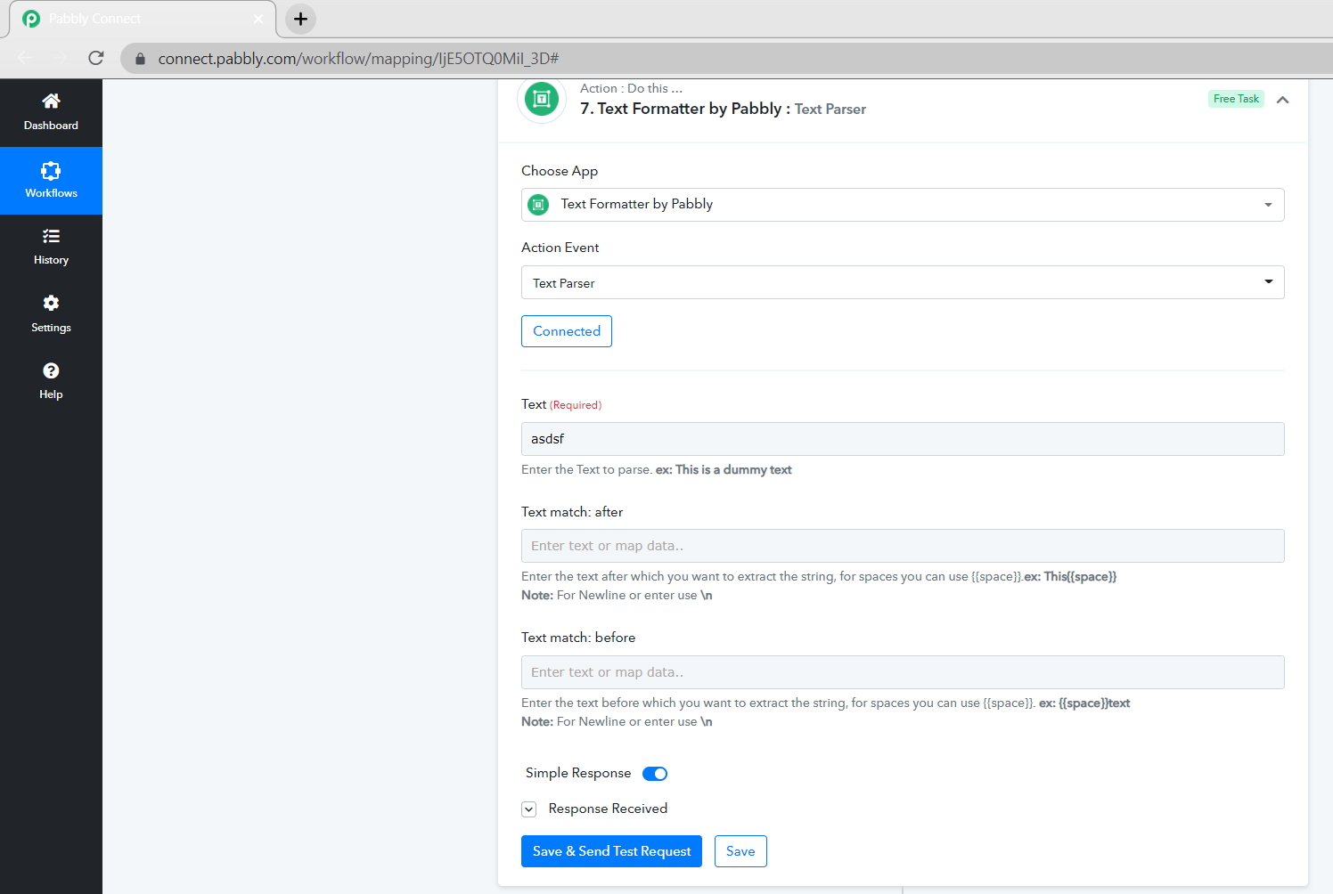Click the 'Text match: before' label
Viewport: 1333px width, 894px height.
578,638
